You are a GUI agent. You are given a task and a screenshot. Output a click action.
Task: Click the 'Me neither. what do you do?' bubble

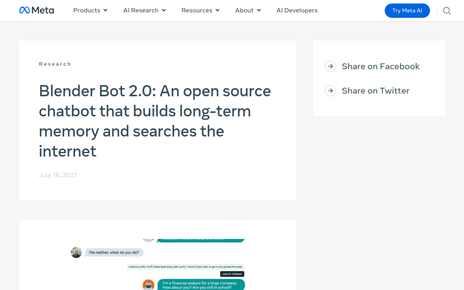click(114, 252)
